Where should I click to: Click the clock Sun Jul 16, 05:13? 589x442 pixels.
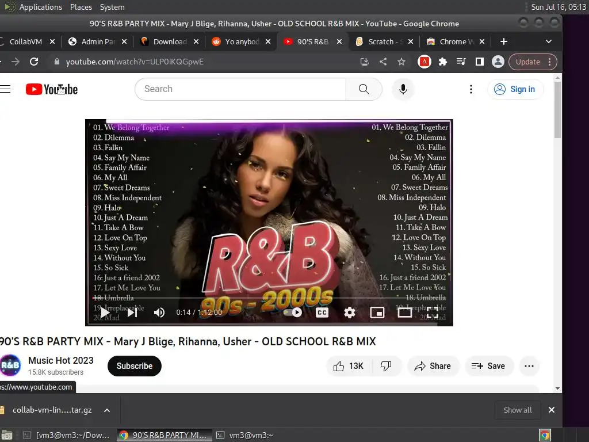pyautogui.click(x=558, y=7)
